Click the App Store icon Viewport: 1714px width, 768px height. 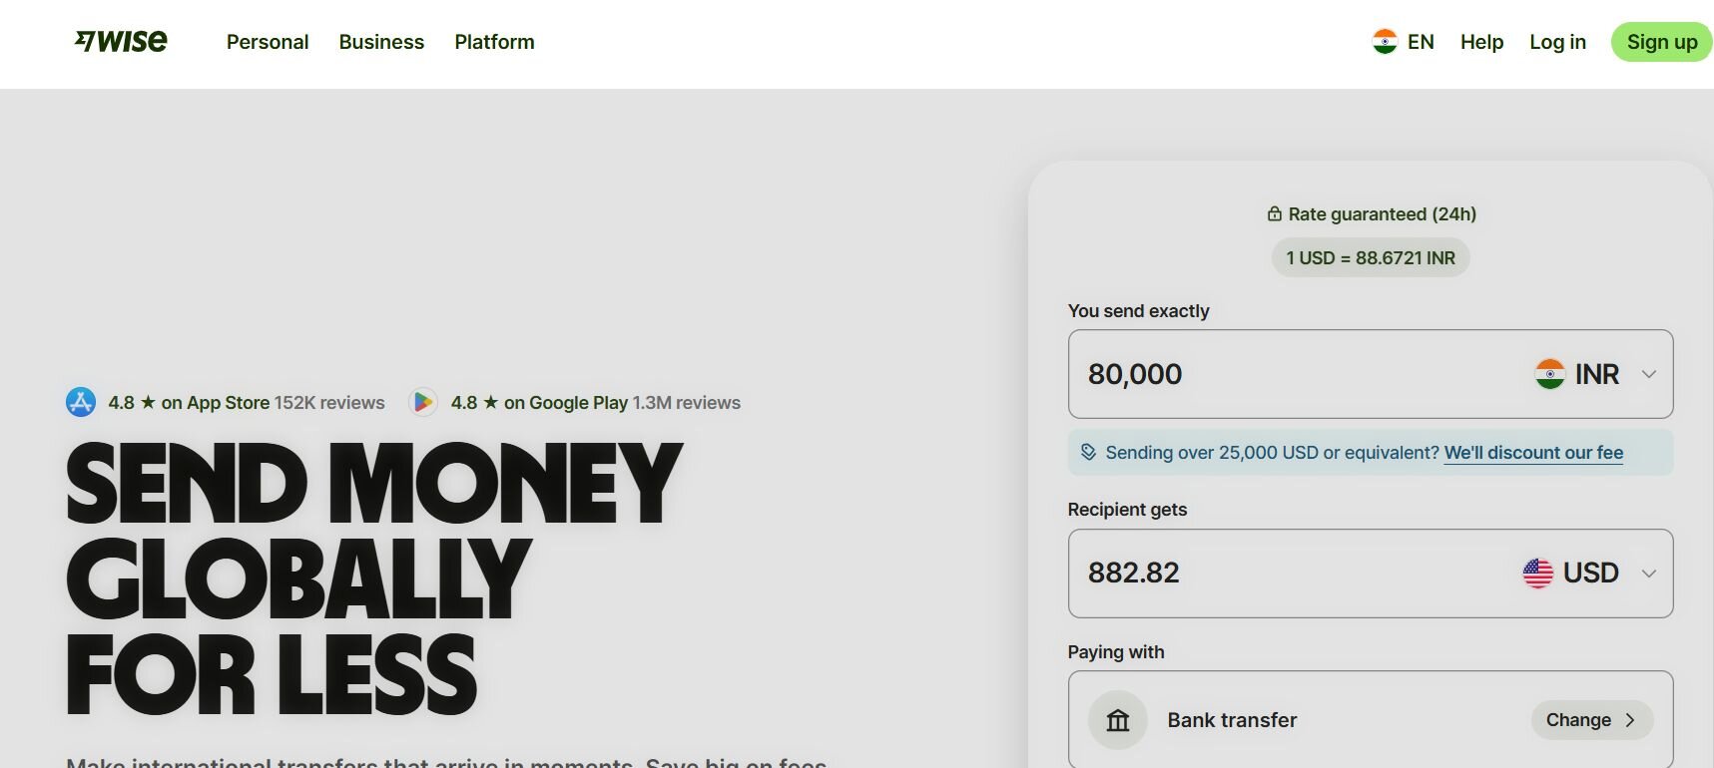(81, 403)
